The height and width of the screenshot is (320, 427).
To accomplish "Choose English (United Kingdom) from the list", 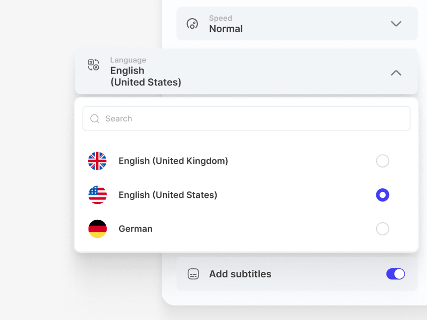I will click(x=173, y=161).
